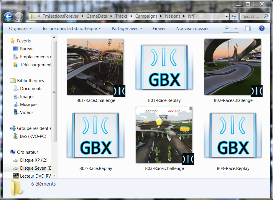This screenshot has height=200, width=273.
Task: Open Inclure dans la bibliothèque menu
Action: (x=72, y=29)
